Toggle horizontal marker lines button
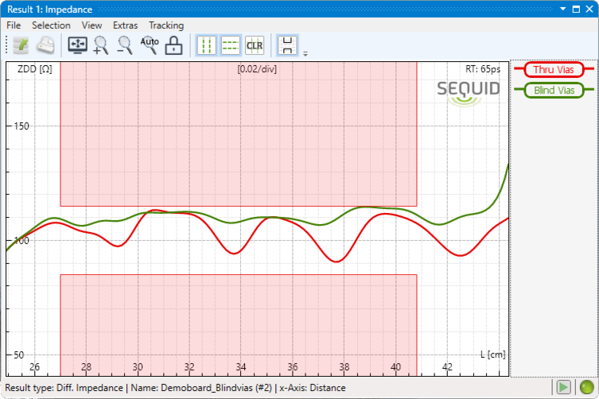 click(231, 45)
